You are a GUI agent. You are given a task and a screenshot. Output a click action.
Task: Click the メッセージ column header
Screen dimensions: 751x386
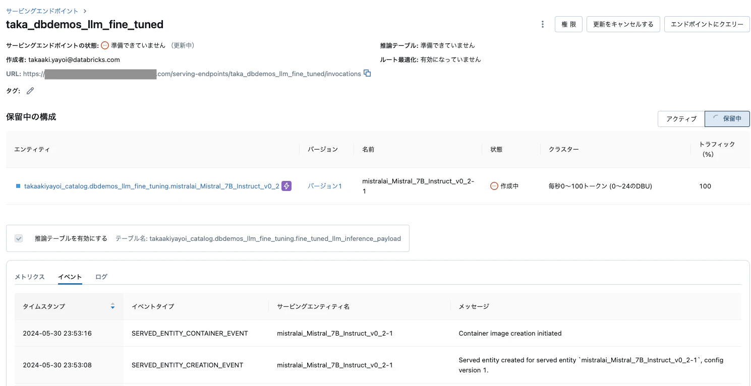pyautogui.click(x=474, y=306)
